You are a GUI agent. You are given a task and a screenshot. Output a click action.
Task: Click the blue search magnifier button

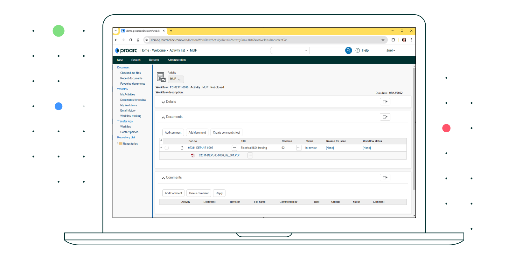tap(348, 50)
